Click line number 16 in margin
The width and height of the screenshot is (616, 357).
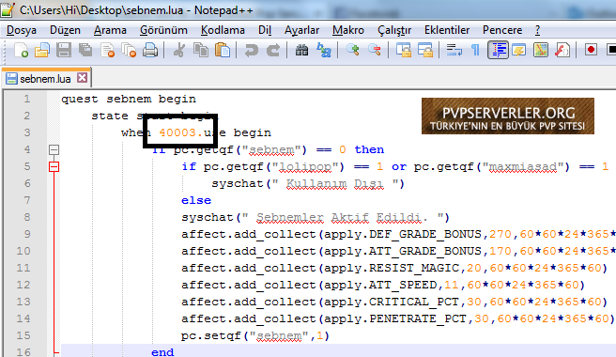(23, 351)
